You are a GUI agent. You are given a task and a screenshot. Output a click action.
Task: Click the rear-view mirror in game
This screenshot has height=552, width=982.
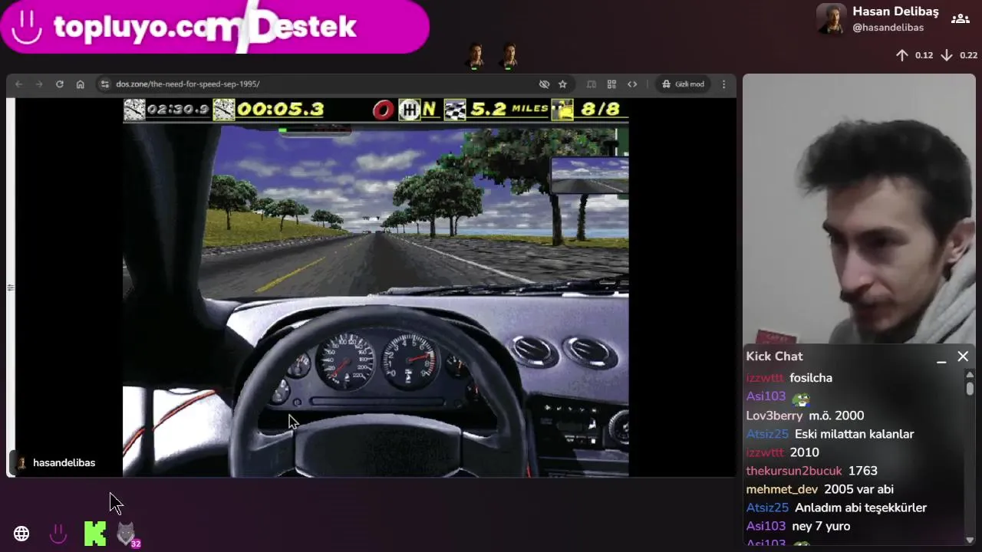589,176
